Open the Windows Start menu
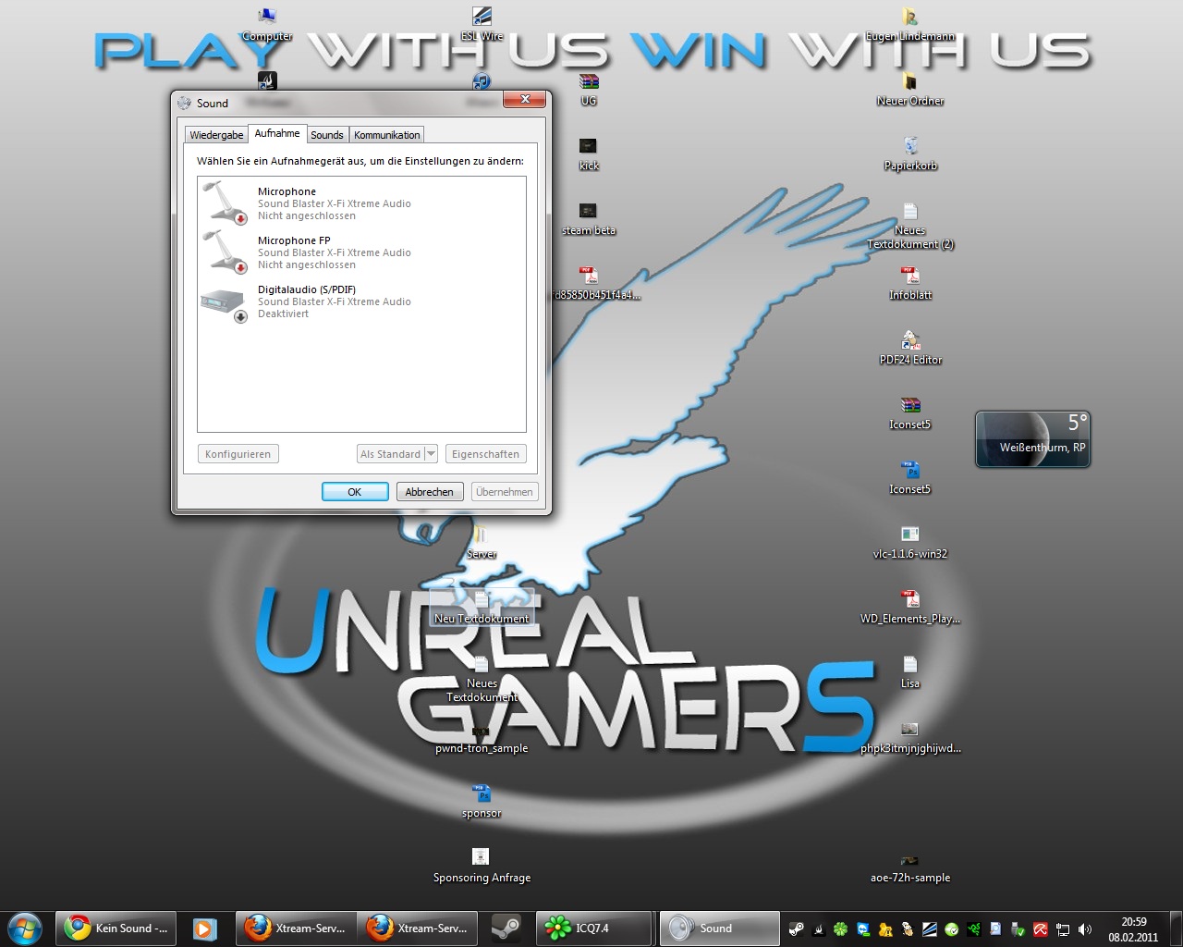Screen dimensions: 1183x947 [x=25, y=928]
